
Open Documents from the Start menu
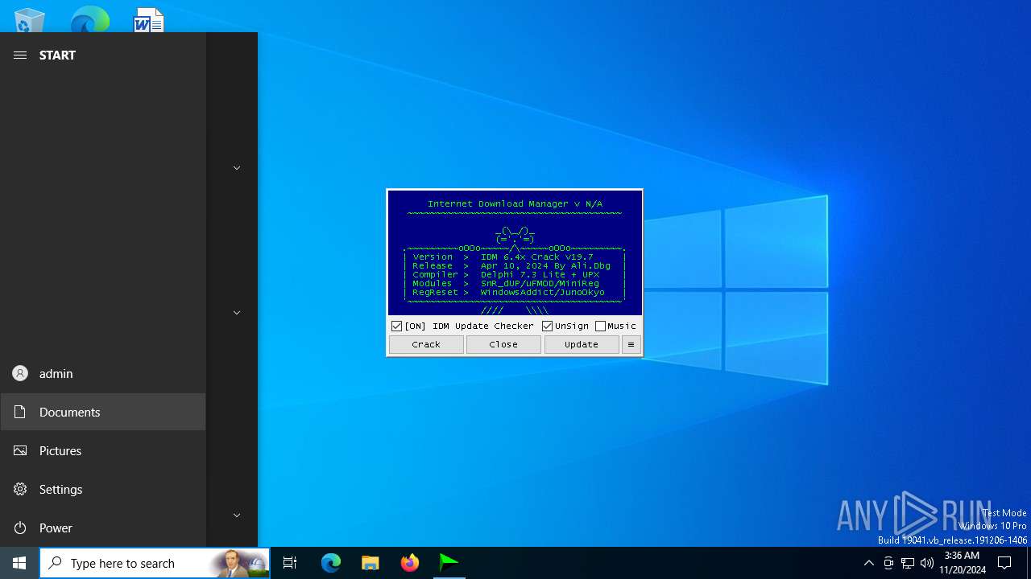103,412
